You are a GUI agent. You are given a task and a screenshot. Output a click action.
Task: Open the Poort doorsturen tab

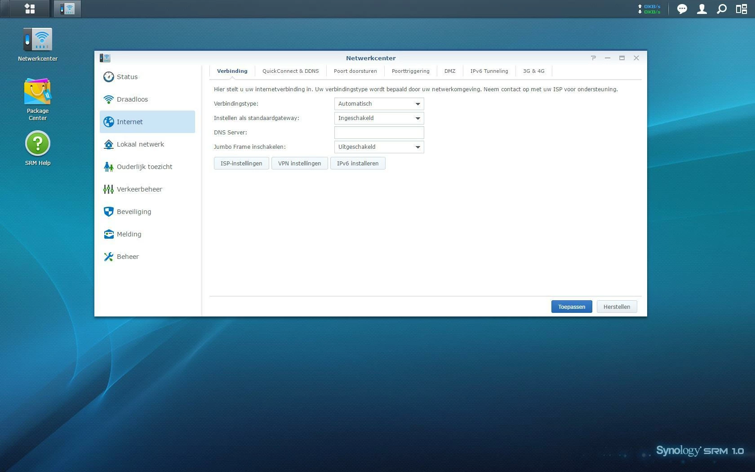tap(355, 71)
